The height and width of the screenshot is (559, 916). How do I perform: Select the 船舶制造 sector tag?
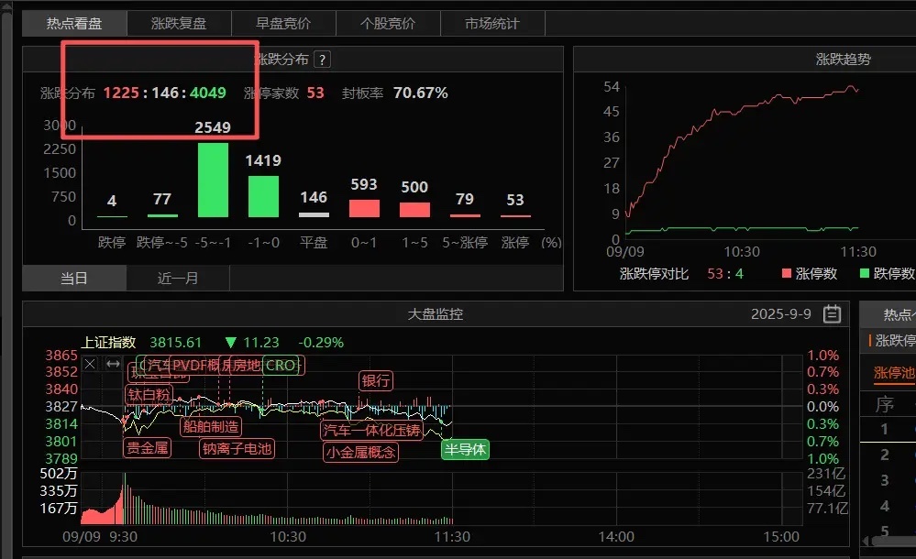(x=211, y=426)
